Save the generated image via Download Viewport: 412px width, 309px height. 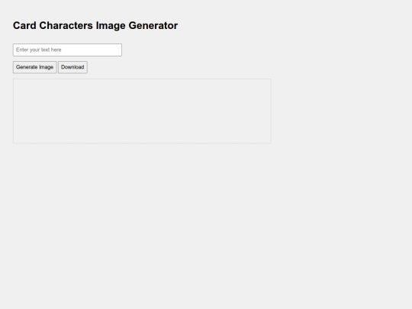click(72, 67)
